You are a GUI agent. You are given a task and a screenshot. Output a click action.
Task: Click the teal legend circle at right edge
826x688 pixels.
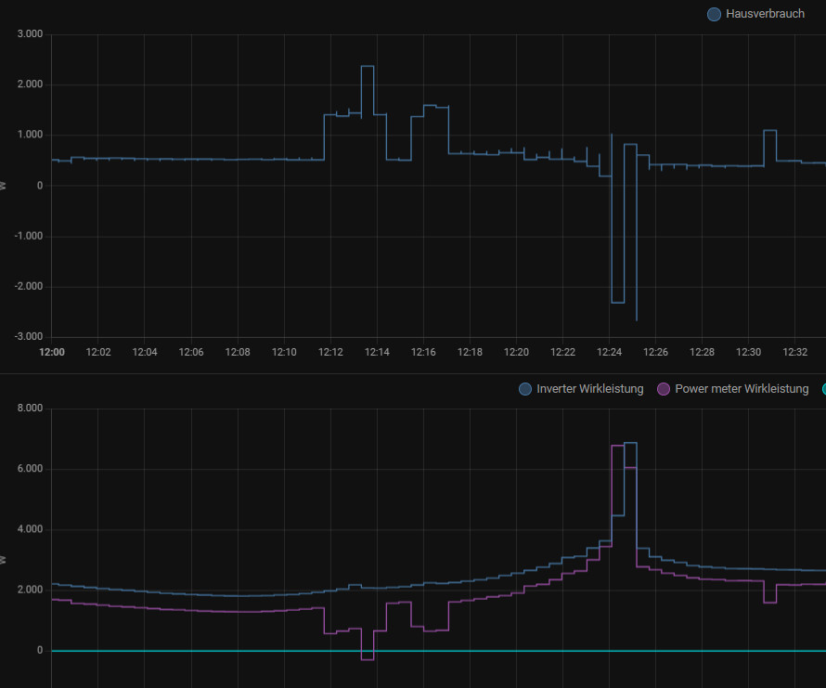(x=822, y=389)
